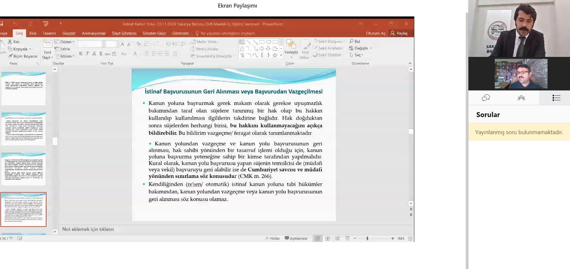Open the participants people icon

coord(521,98)
